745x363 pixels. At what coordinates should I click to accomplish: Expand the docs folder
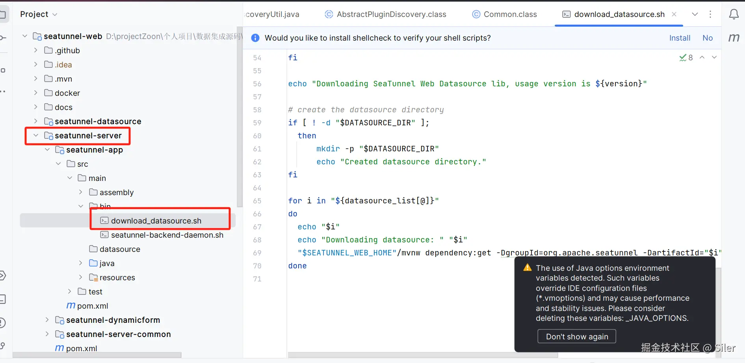[x=36, y=107]
